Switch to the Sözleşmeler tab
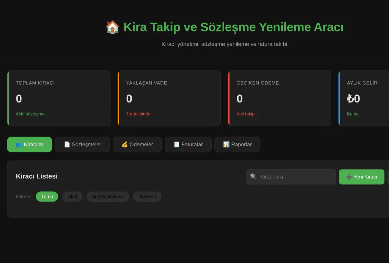 (x=83, y=144)
